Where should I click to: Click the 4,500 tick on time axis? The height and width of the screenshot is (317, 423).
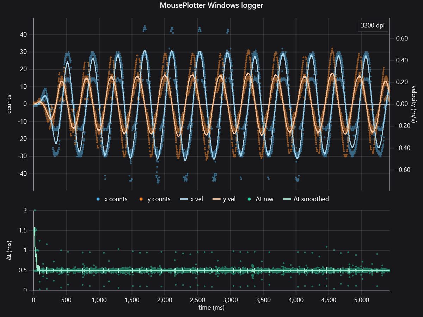coord(329,300)
